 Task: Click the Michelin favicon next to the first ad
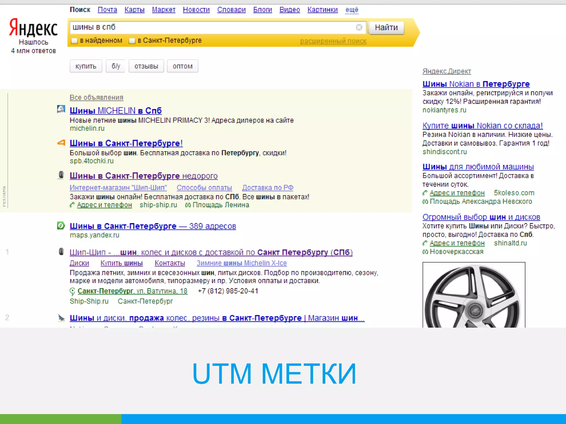61,109
